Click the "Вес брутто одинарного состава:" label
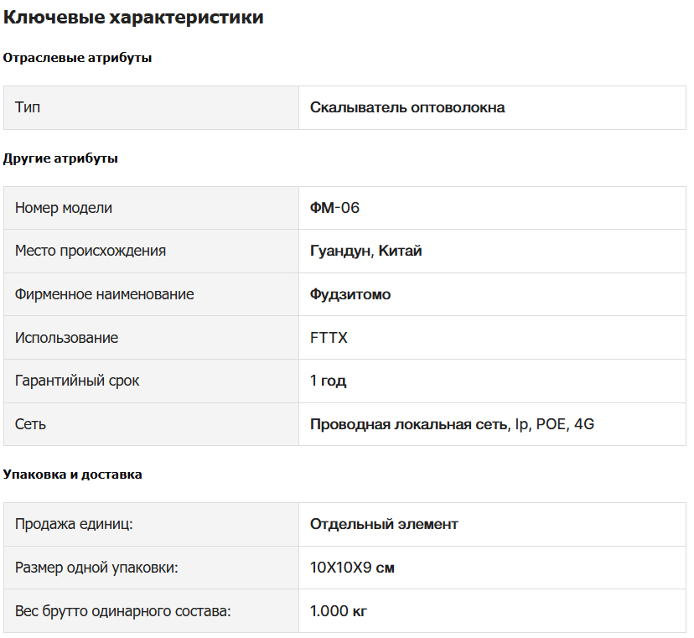The width and height of the screenshot is (694, 638). pos(122,611)
